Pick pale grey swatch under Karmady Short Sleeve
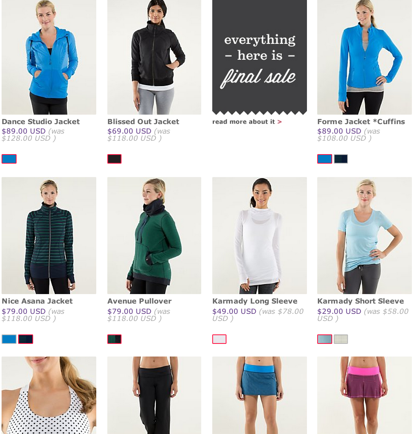 coord(341,339)
